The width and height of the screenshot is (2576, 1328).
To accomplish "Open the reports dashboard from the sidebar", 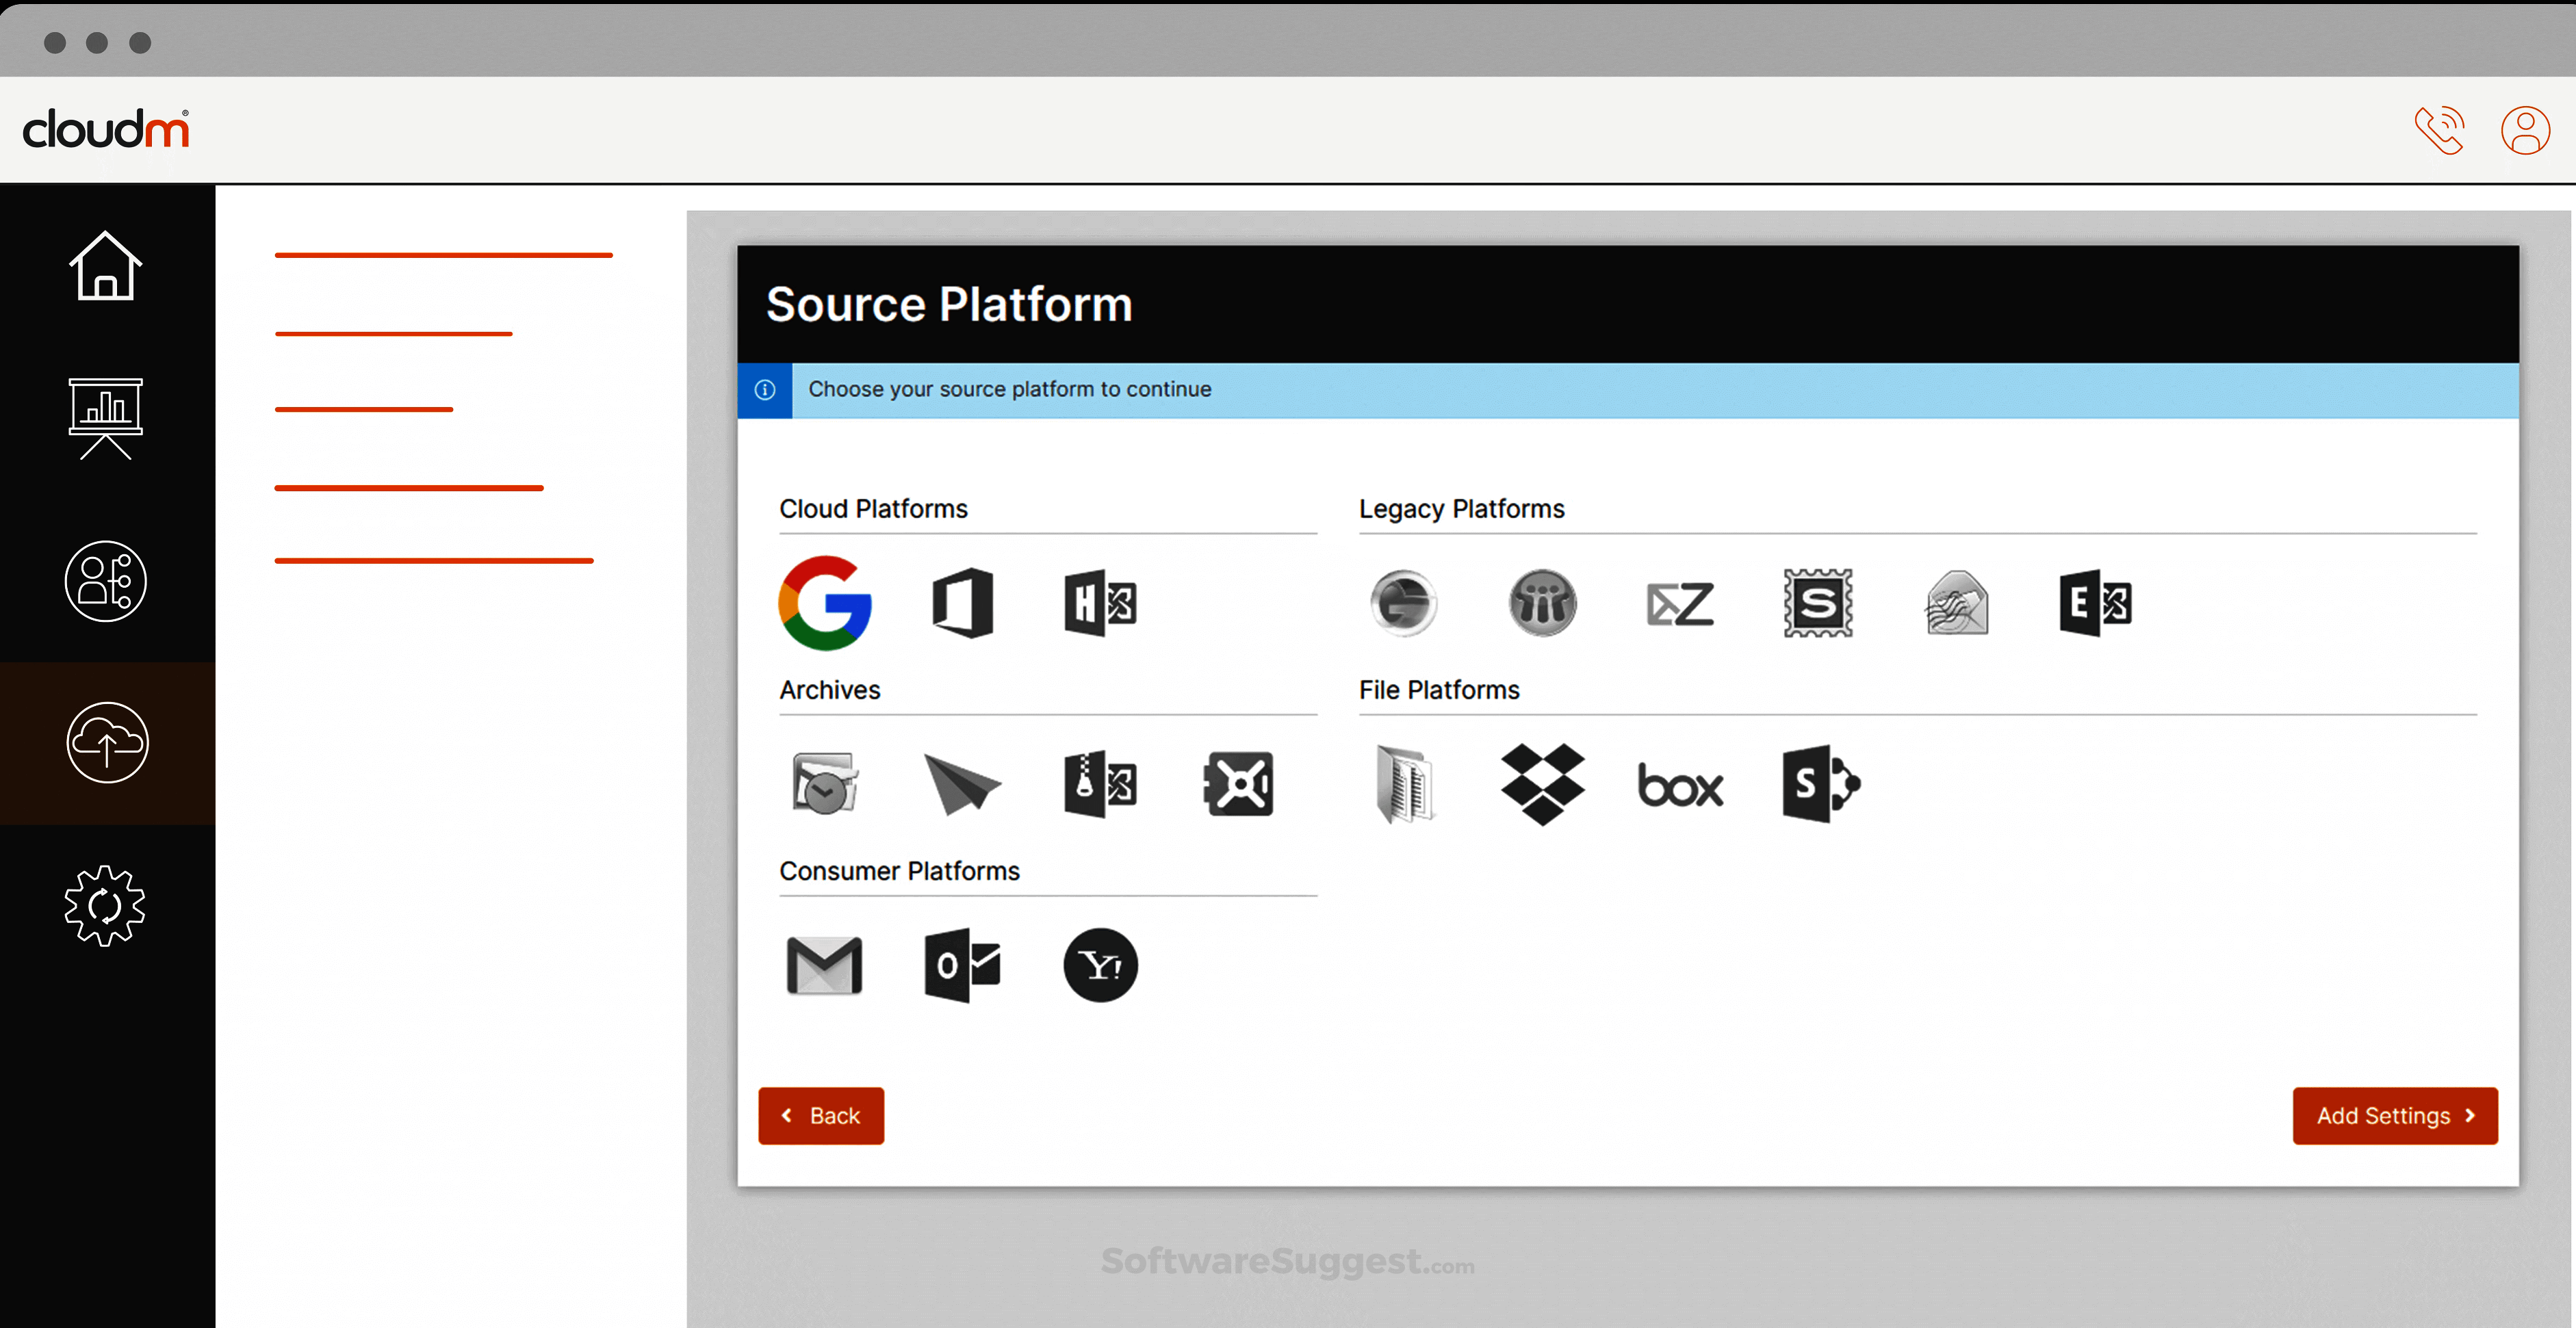I will pos(106,419).
